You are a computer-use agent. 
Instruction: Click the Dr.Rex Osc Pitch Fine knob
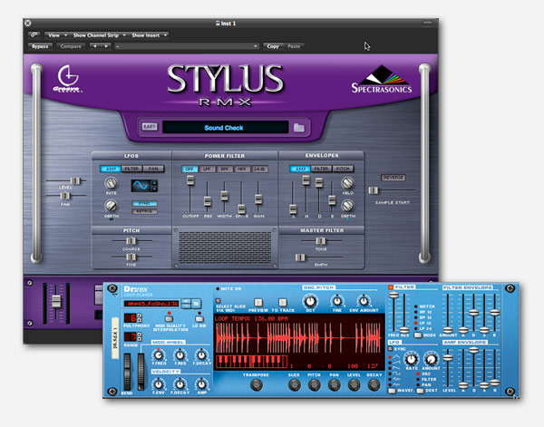337,300
